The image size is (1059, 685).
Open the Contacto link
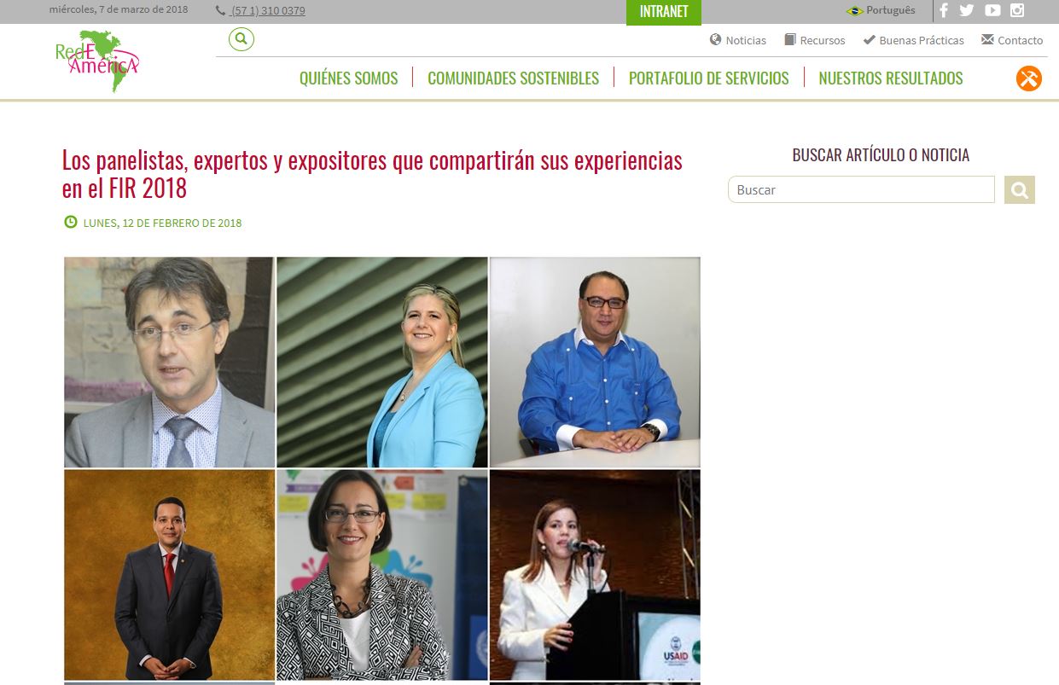pyautogui.click(x=1012, y=40)
